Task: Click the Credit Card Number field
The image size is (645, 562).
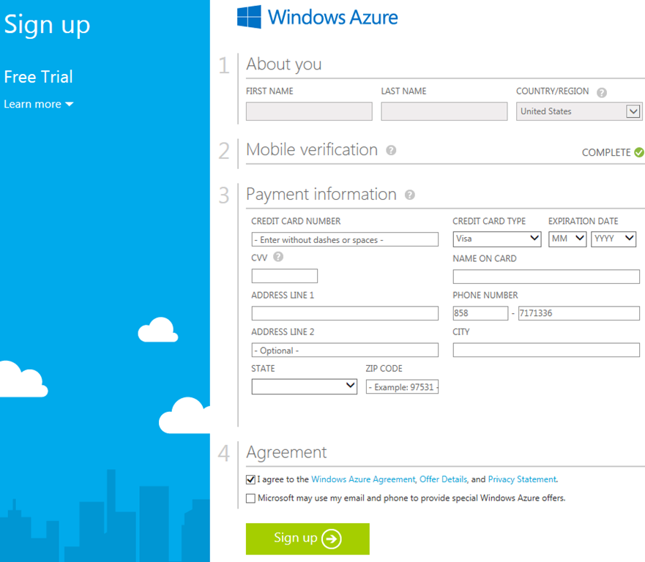Action: [345, 239]
